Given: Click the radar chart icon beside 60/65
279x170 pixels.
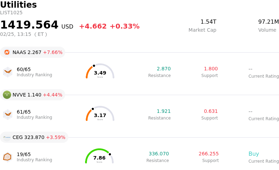Looking at the screenshot, I should click(8, 72).
